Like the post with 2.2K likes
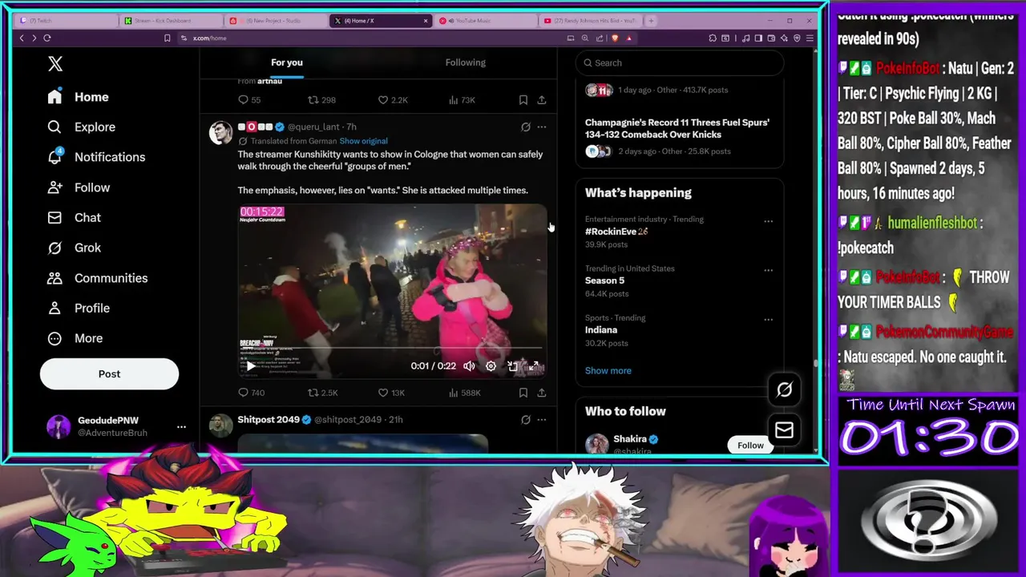This screenshot has width=1026, height=577. click(393, 100)
